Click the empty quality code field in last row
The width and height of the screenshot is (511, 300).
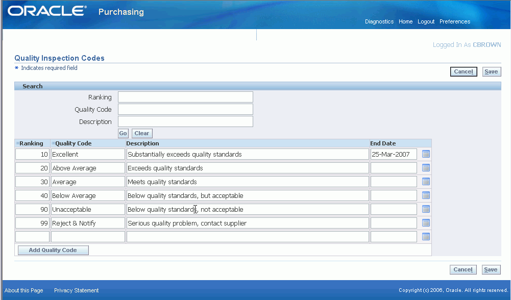pyautogui.click(x=88, y=237)
